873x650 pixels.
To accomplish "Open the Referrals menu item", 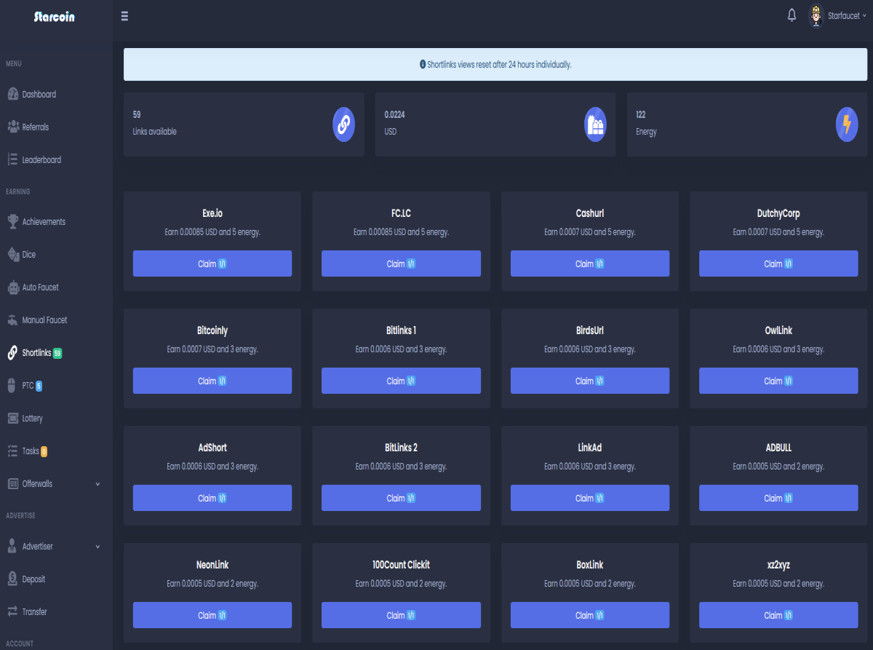I will pos(56,127).
